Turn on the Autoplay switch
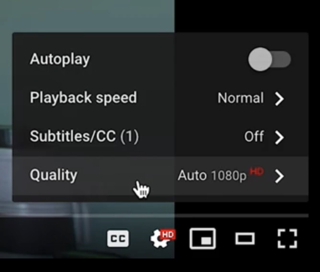This screenshot has width=320, height=272. click(x=269, y=59)
